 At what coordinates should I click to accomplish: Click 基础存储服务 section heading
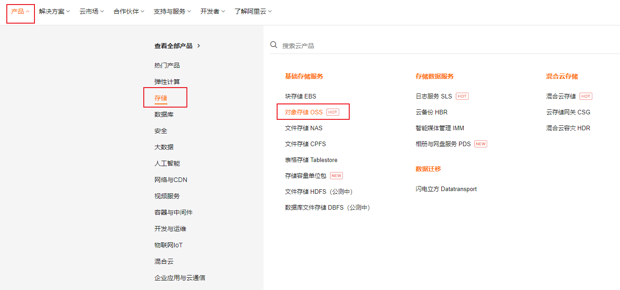point(304,76)
